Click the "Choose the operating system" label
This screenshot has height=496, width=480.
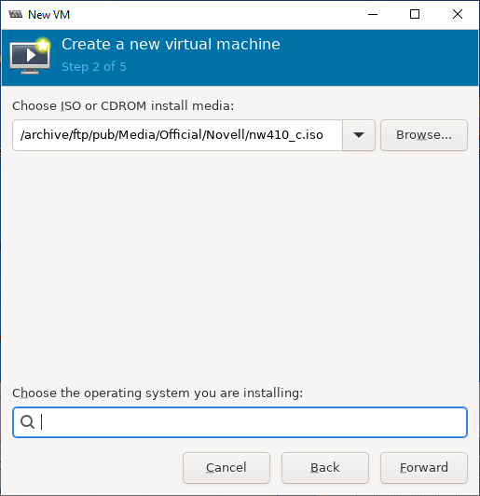[x=158, y=393]
